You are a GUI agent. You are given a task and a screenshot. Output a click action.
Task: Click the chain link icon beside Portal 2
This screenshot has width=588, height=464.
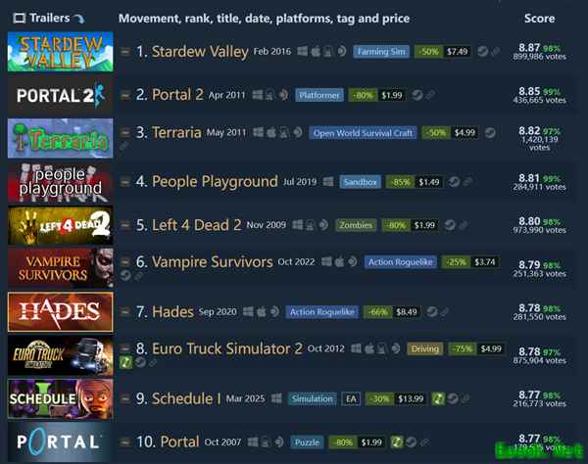tap(430, 95)
